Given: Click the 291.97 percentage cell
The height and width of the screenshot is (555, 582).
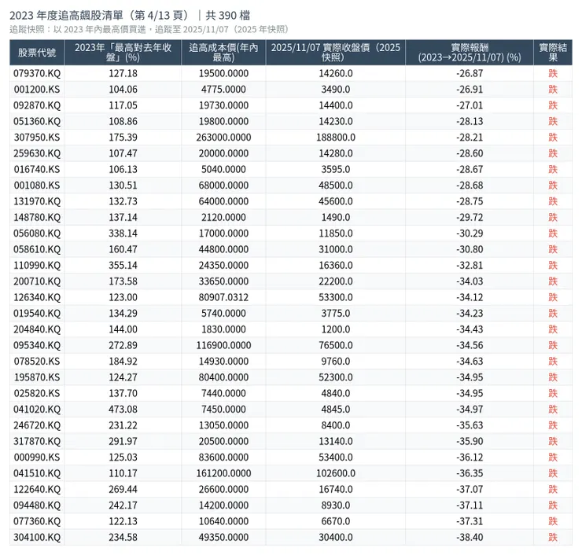Looking at the screenshot, I should pyautogui.click(x=123, y=441).
